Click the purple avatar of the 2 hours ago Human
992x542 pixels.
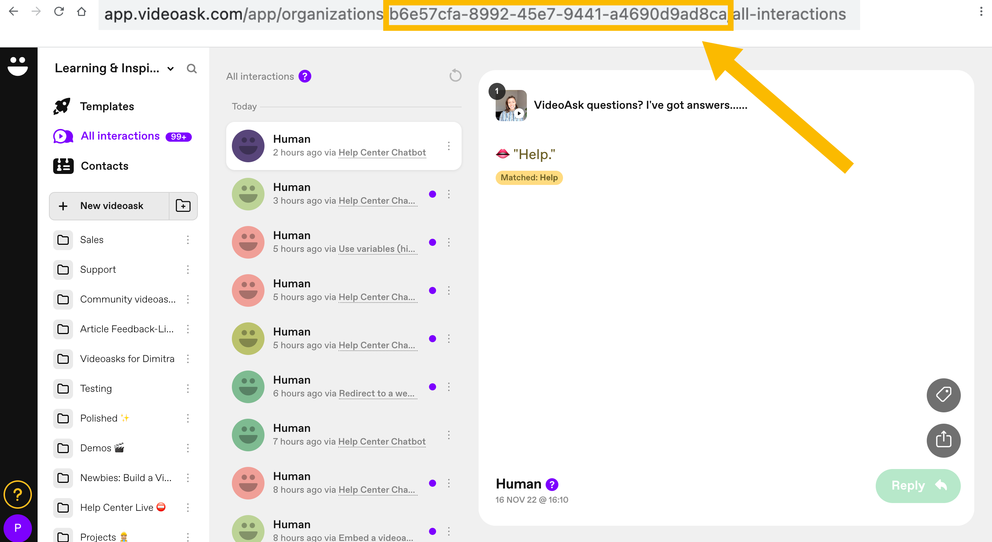(248, 146)
